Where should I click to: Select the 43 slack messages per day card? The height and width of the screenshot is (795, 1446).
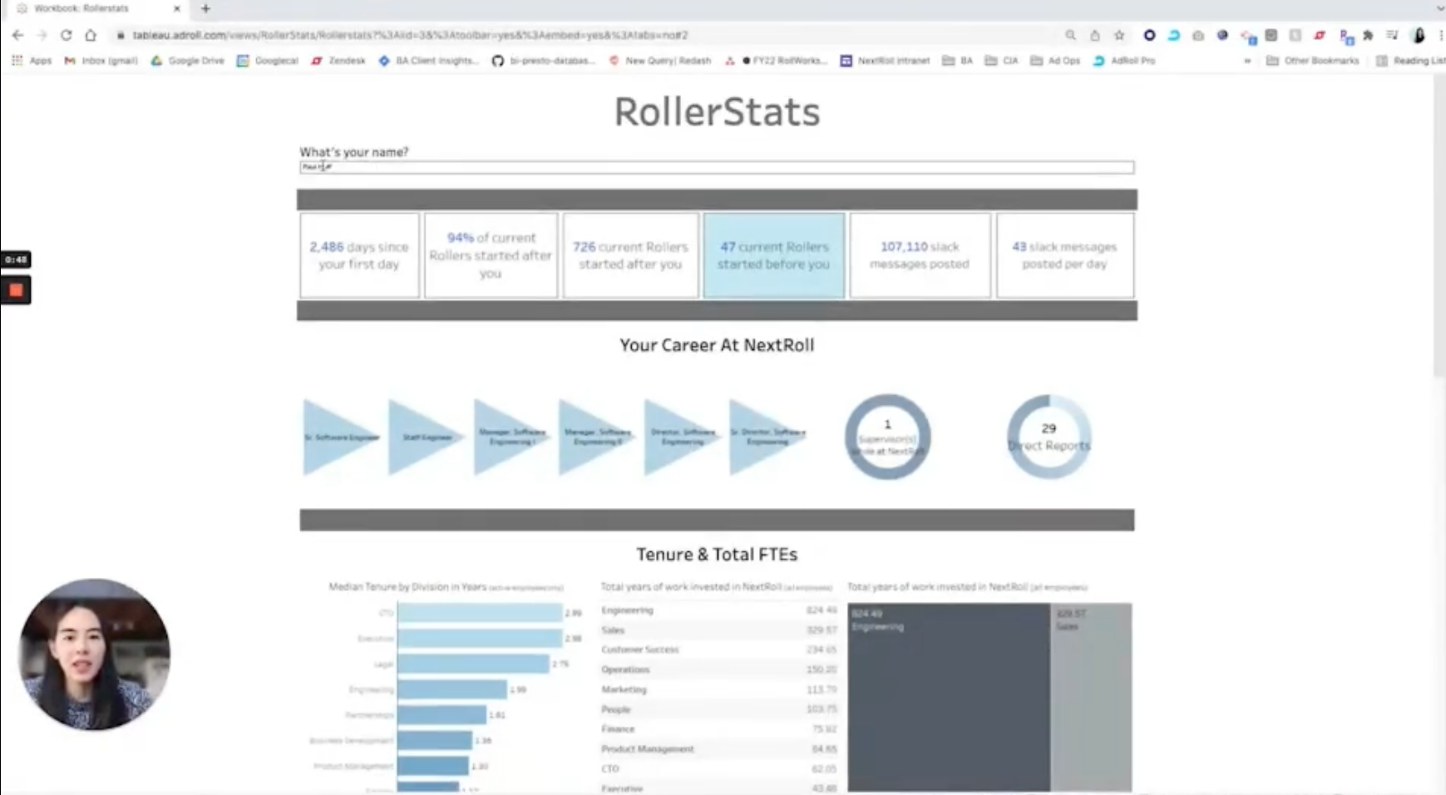click(1064, 255)
